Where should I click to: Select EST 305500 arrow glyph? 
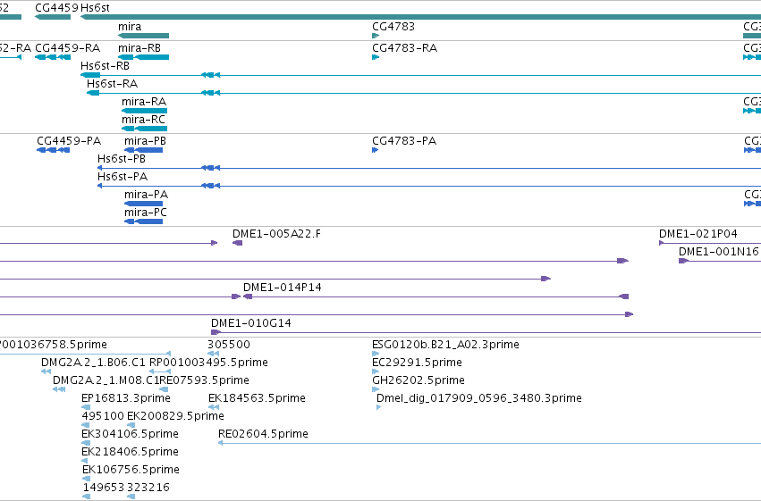(x=213, y=355)
